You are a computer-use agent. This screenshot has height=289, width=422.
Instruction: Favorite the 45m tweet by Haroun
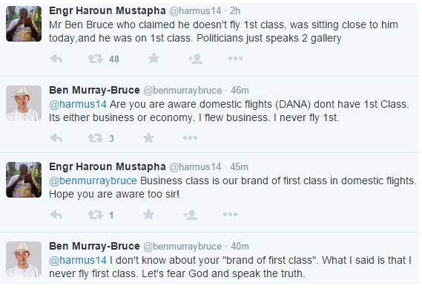(x=148, y=214)
